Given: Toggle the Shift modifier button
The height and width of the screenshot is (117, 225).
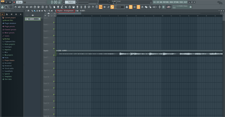Looking at the screenshot, I should click(x=138, y=7).
